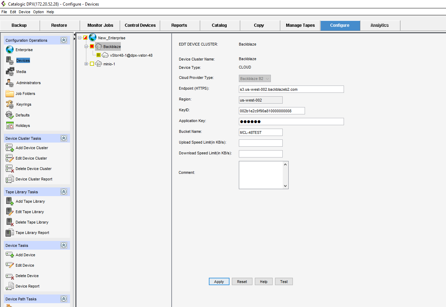Viewport: 446px width, 307px height.
Task: Open the Holidays calendar icon
Action: [x=10, y=126]
